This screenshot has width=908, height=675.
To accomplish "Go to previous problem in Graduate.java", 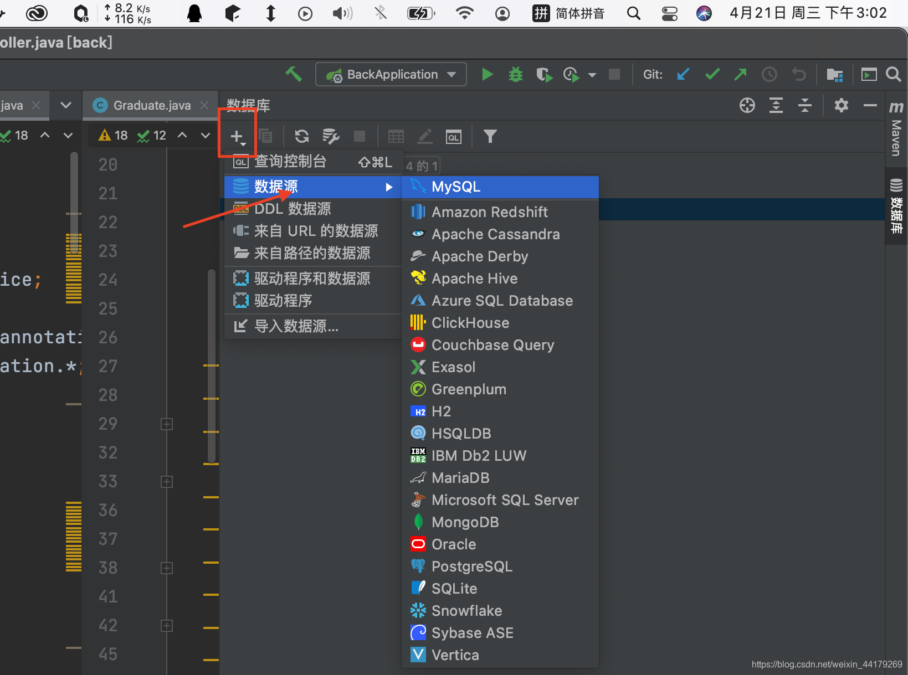I will point(182,136).
